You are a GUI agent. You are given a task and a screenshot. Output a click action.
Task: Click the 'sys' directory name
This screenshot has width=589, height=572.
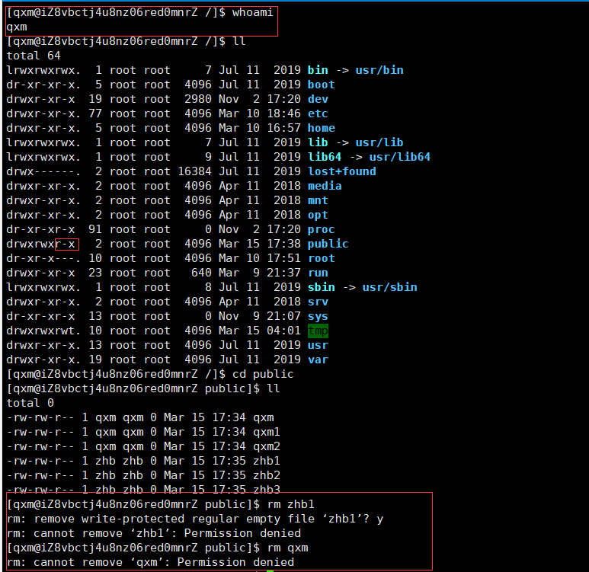[x=318, y=316]
